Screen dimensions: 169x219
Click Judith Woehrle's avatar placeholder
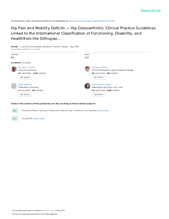[x=14, y=86]
